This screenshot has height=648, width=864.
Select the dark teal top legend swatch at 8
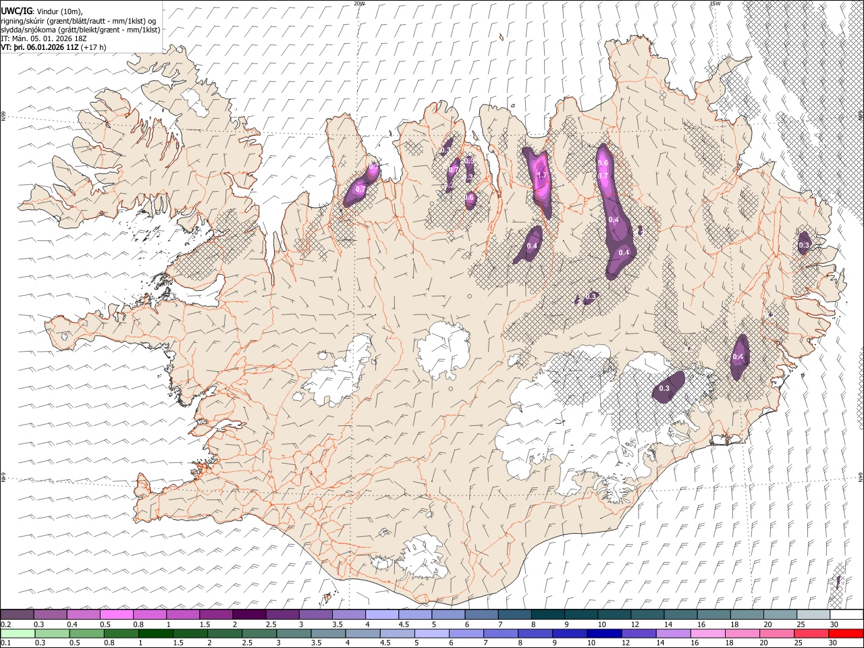[x=547, y=615]
